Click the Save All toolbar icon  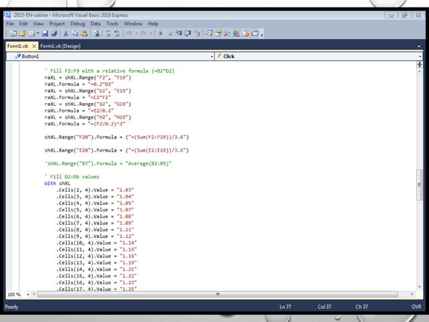click(x=54, y=33)
